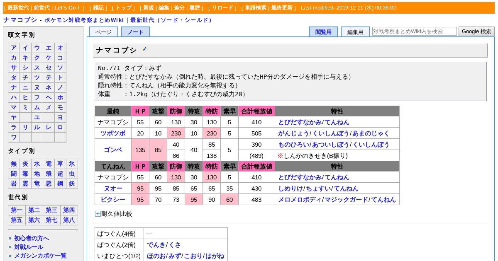Screen dimensions: 498x261
Task: Open 単語検索 in the top menu
Action: (256, 7)
